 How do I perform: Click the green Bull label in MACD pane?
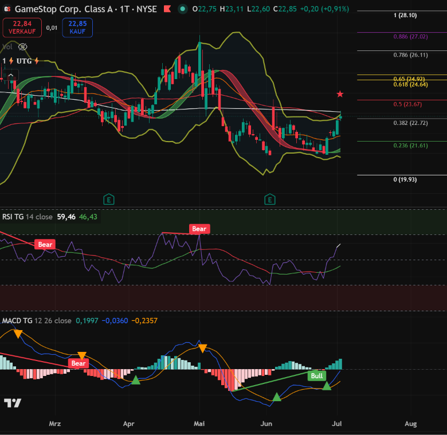(317, 376)
